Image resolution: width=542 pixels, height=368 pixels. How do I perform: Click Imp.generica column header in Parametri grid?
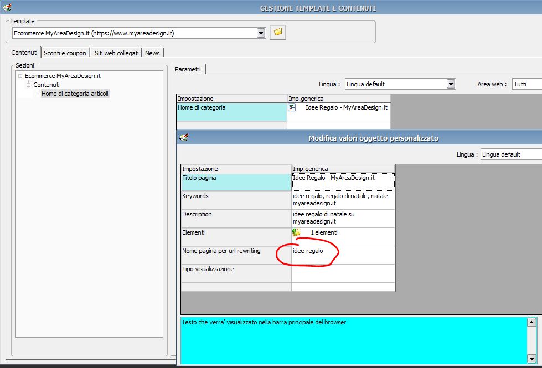339,99
